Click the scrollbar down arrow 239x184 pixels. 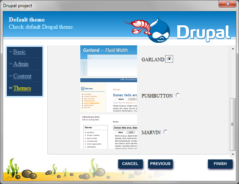pyautogui.click(x=233, y=155)
